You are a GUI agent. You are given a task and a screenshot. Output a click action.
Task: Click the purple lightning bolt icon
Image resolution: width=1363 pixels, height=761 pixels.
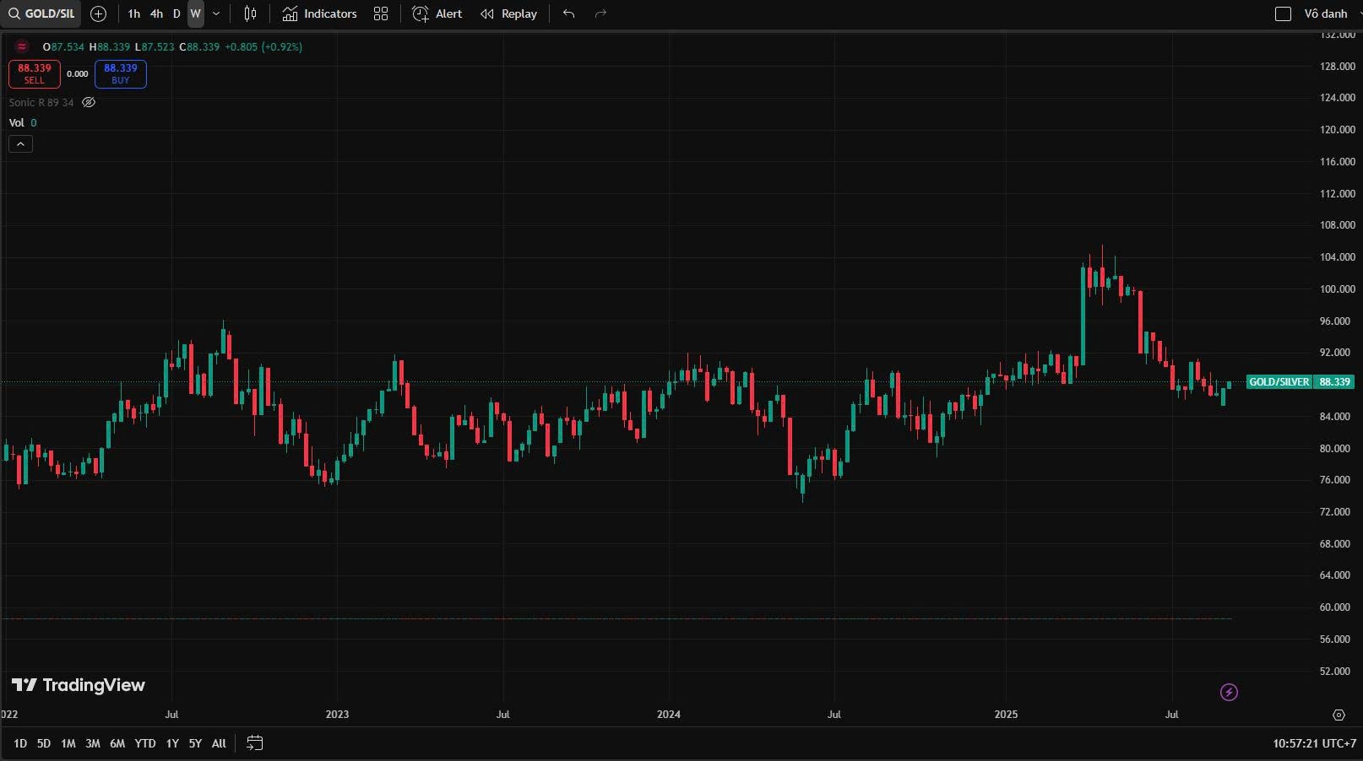pyautogui.click(x=1229, y=693)
